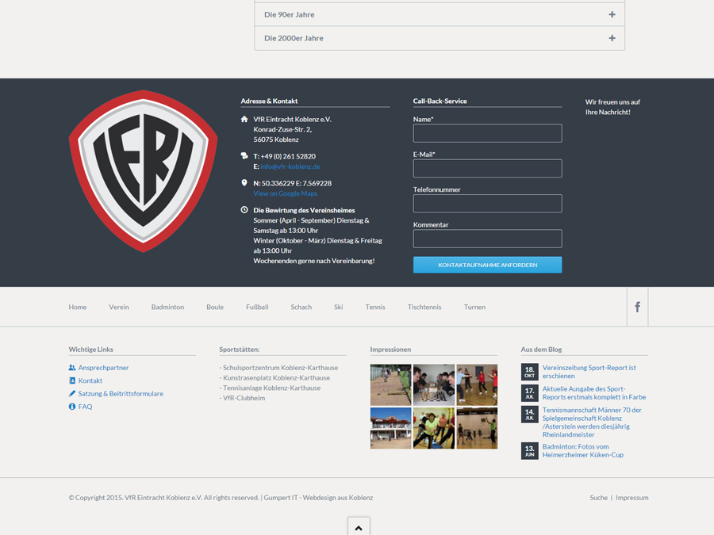Image resolution: width=714 pixels, height=535 pixels.
Task: Open the info@vfr-koblenz.de email link
Action: click(290, 166)
